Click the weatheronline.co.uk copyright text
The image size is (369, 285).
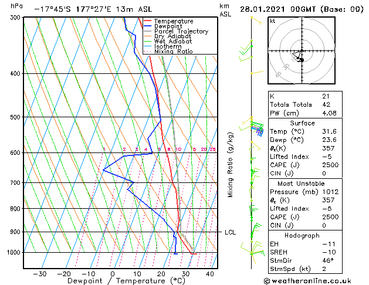coord(307,281)
